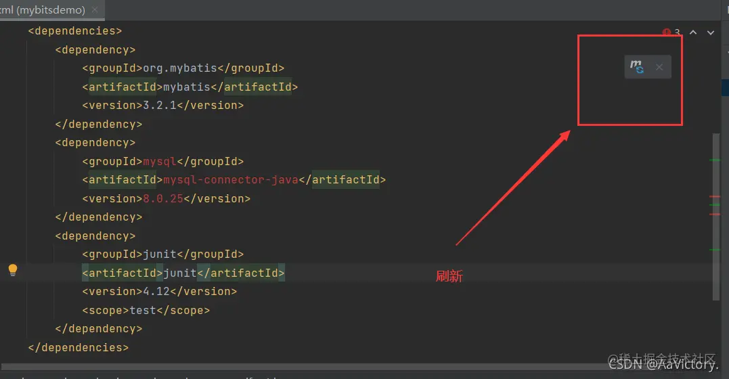Click the highlighted junit artifactId line
This screenshot has height=379, width=729.
click(x=183, y=273)
